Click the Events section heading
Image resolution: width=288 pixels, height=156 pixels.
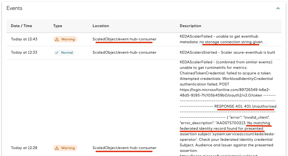pos(14,8)
